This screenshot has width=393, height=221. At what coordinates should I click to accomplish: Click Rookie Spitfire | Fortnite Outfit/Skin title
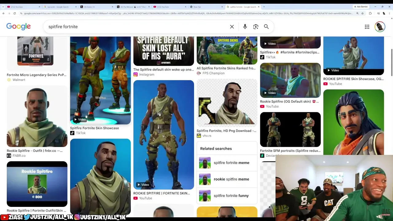pyautogui.click(x=36, y=211)
